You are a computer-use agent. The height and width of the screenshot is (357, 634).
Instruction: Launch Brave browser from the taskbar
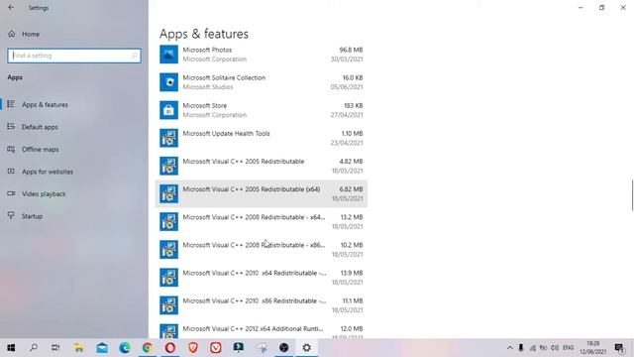pos(193,348)
